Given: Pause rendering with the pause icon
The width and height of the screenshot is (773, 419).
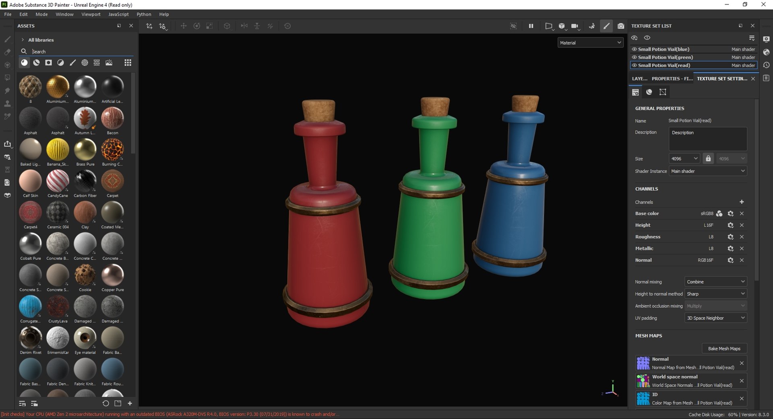Looking at the screenshot, I should (531, 26).
